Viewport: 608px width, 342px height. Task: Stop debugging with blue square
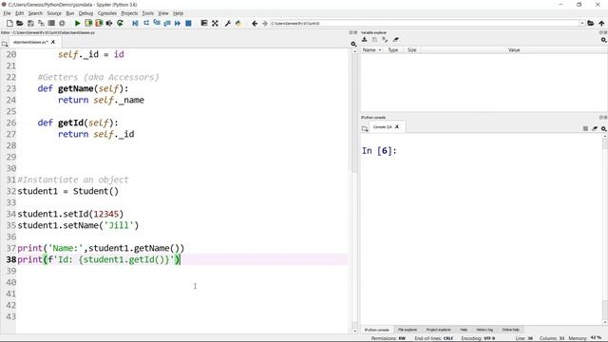188,23
